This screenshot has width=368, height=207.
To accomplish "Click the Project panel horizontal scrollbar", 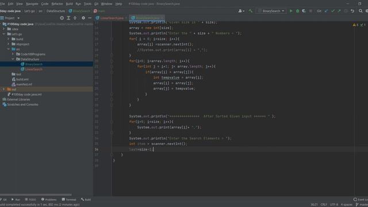I will 36,194.
